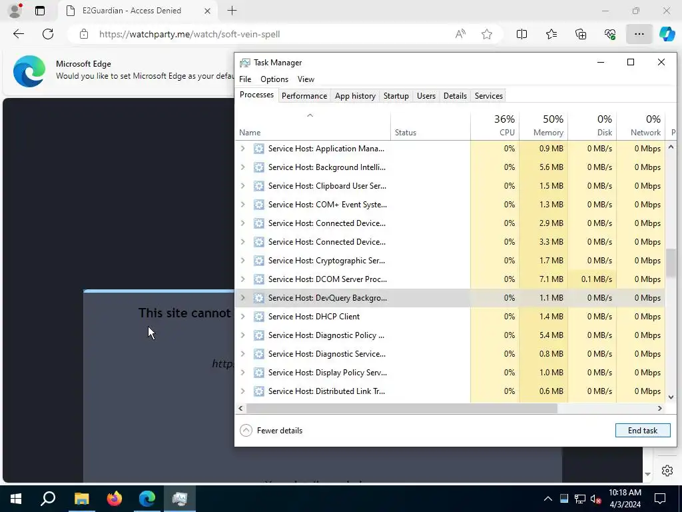Switch to the Performance tab
This screenshot has height=512, width=682.
coord(304,96)
